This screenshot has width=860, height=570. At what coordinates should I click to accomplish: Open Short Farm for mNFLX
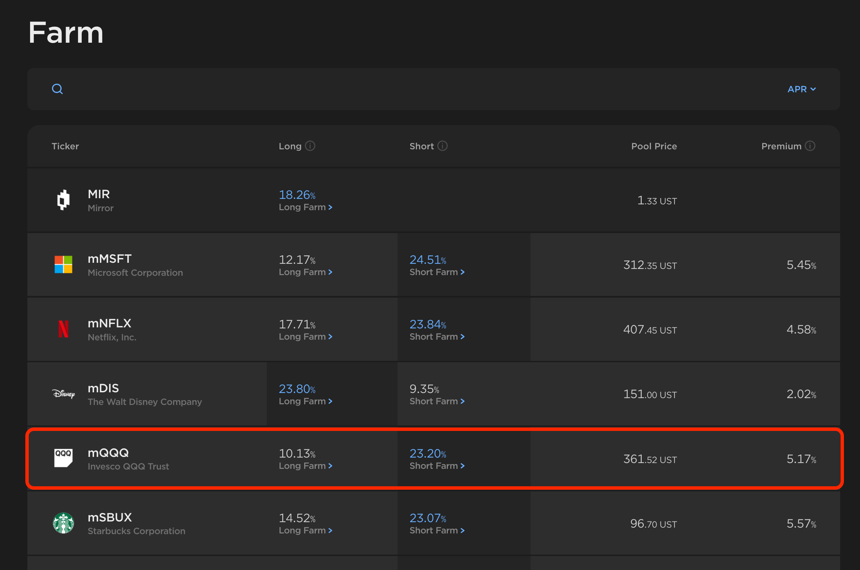[x=437, y=337]
